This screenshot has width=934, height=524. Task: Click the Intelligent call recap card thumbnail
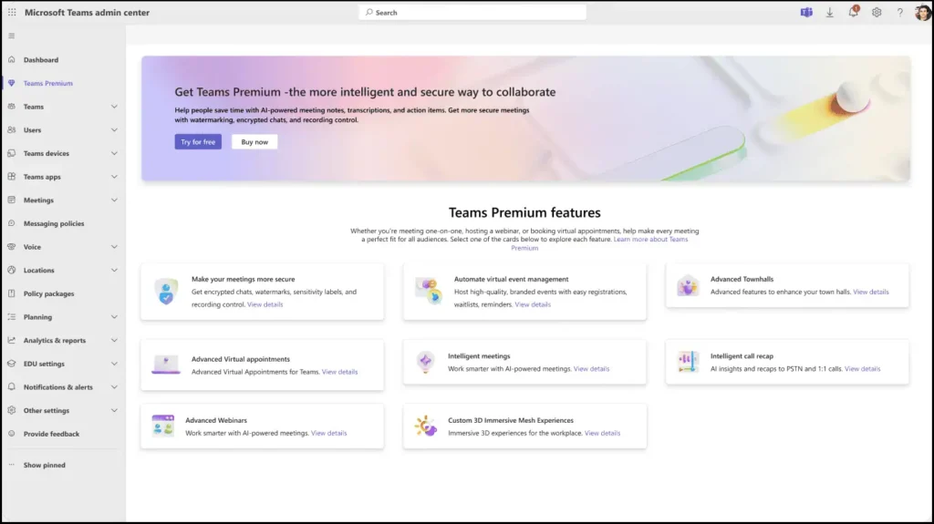coord(688,362)
